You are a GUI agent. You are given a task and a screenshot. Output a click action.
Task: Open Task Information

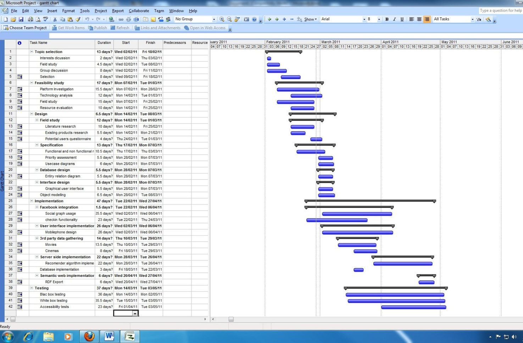click(x=145, y=19)
